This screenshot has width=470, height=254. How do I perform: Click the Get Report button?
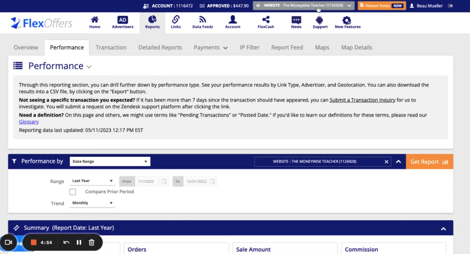click(x=429, y=162)
